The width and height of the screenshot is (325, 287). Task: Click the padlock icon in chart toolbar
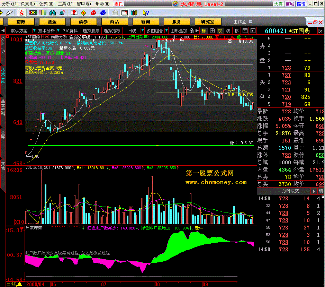pos(191,31)
